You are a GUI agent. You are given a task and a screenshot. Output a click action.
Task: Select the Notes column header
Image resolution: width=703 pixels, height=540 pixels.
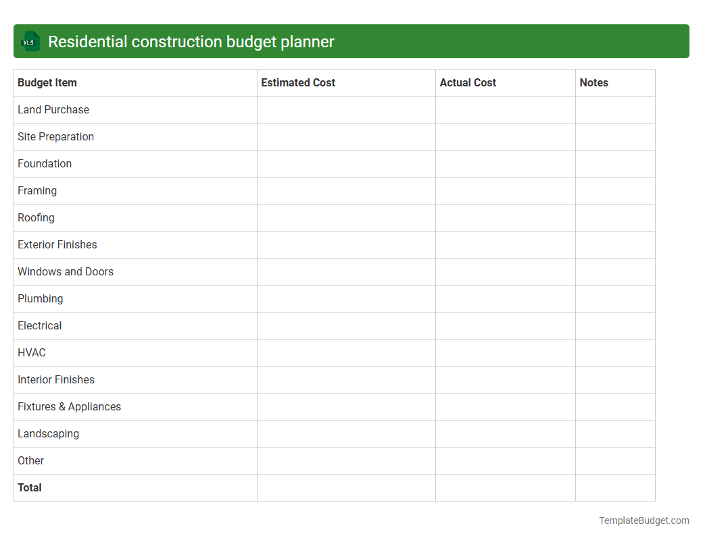coord(593,82)
